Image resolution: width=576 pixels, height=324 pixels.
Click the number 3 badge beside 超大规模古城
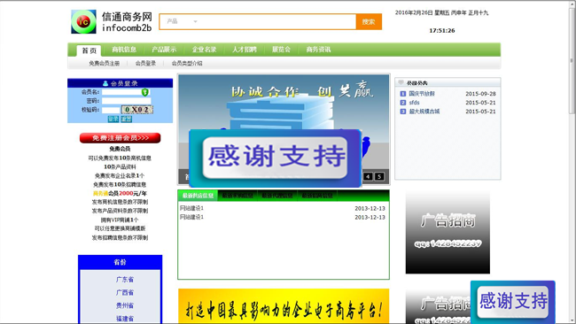pyautogui.click(x=403, y=112)
